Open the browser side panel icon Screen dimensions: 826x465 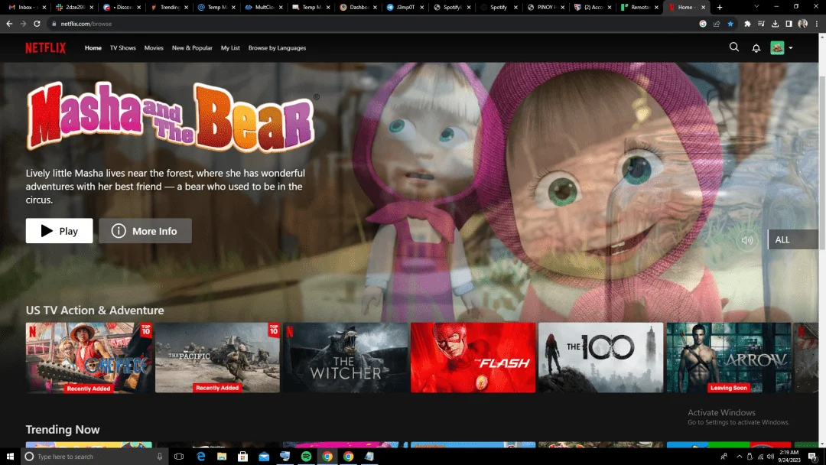(789, 24)
